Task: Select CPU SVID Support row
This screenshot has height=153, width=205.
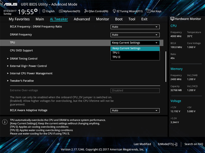Action: coord(21,50)
